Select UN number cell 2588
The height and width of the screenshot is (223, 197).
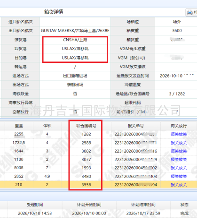coord(86,143)
